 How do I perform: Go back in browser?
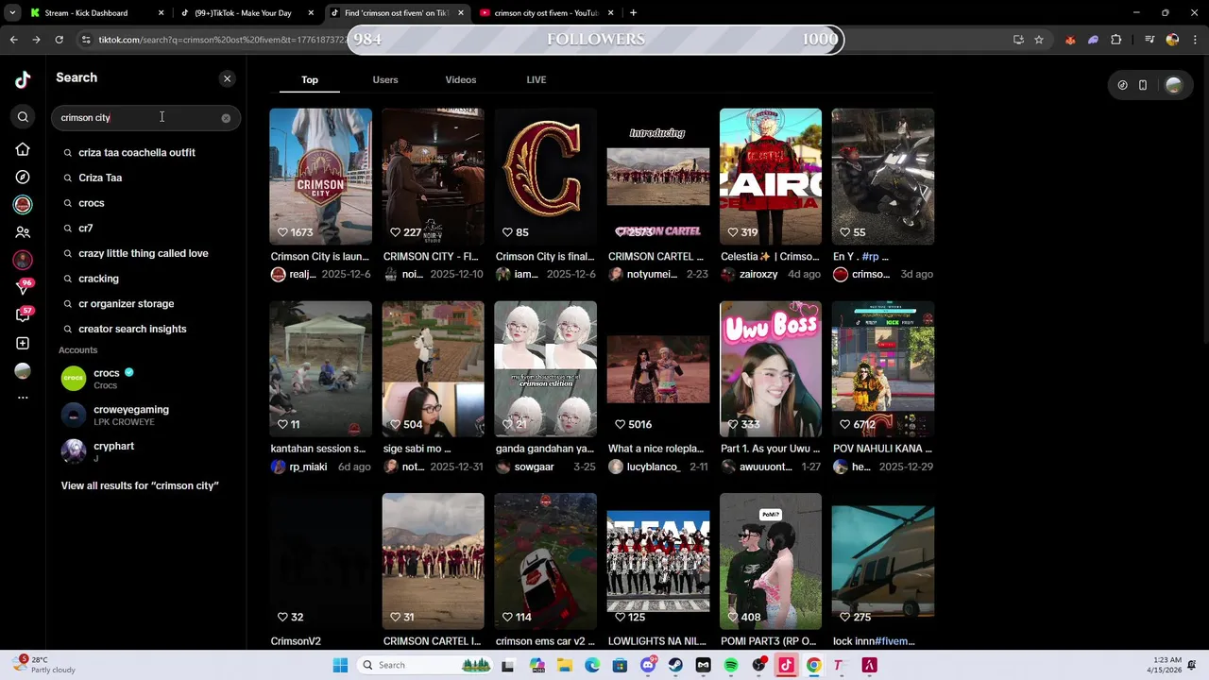(14, 40)
